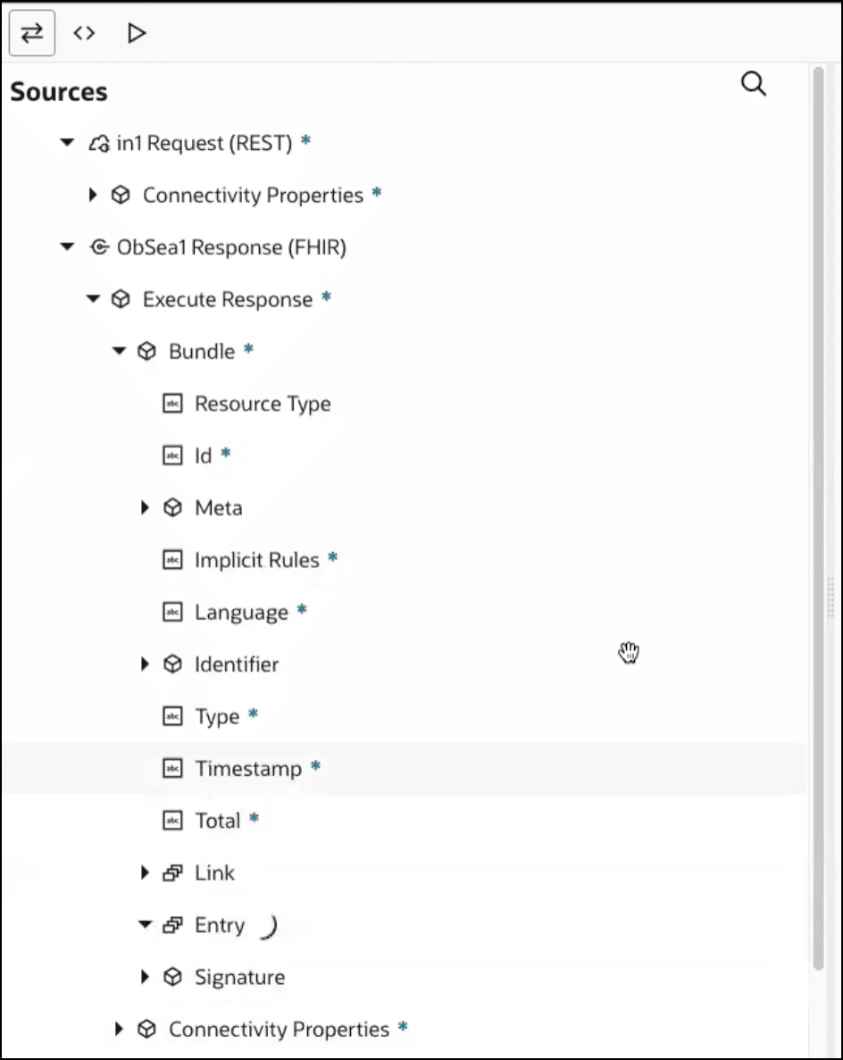The width and height of the screenshot is (843, 1060).
Task: Select the Entry label
Action: [220, 925]
